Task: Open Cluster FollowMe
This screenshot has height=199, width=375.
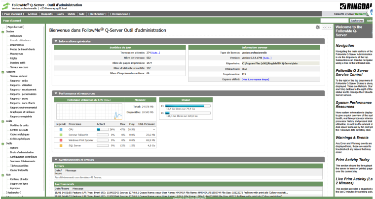Action: [19, 171]
